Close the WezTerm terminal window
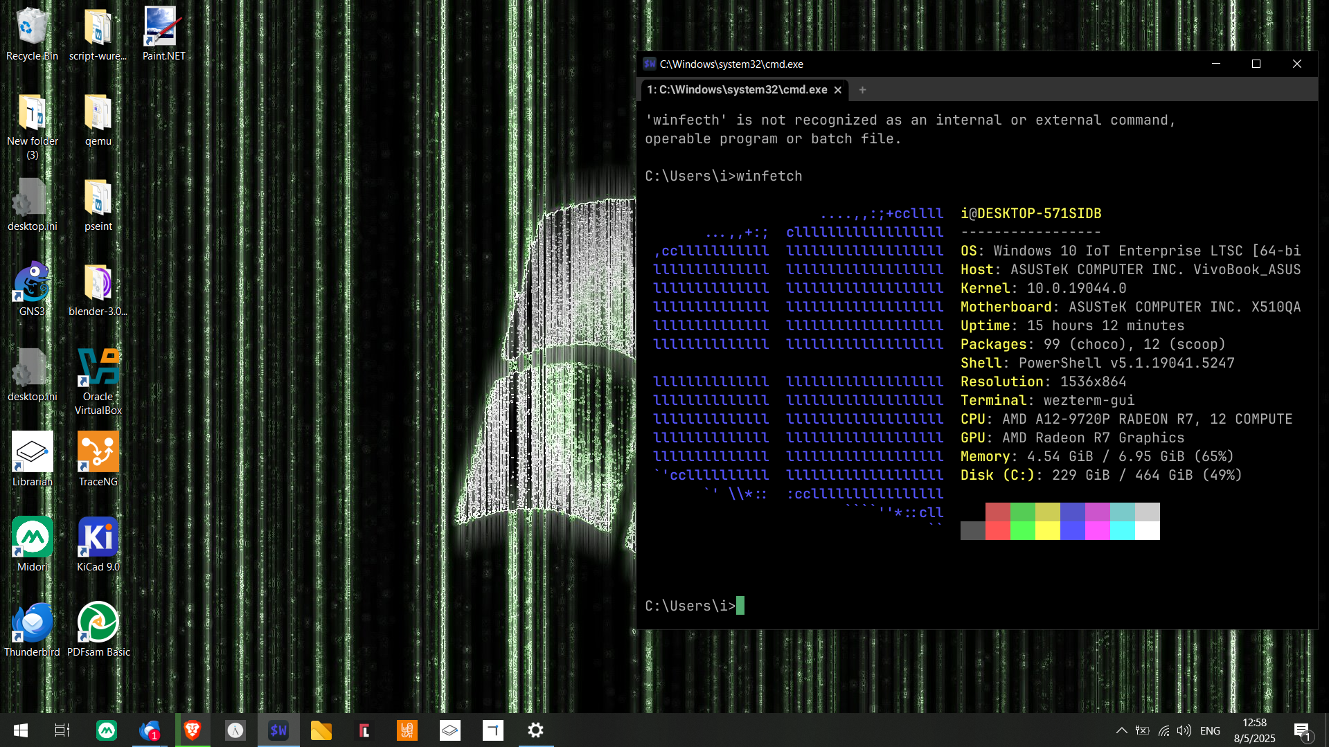 [x=1297, y=64]
